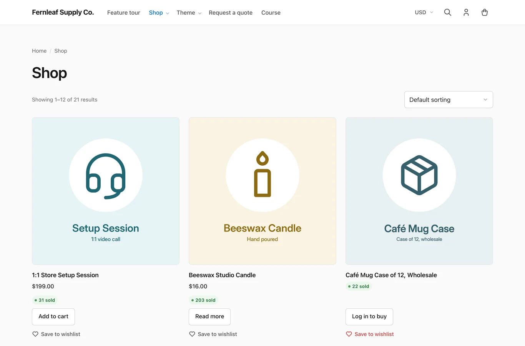525x346 pixels.
Task: Click Log in to buy button
Action: [x=369, y=316]
